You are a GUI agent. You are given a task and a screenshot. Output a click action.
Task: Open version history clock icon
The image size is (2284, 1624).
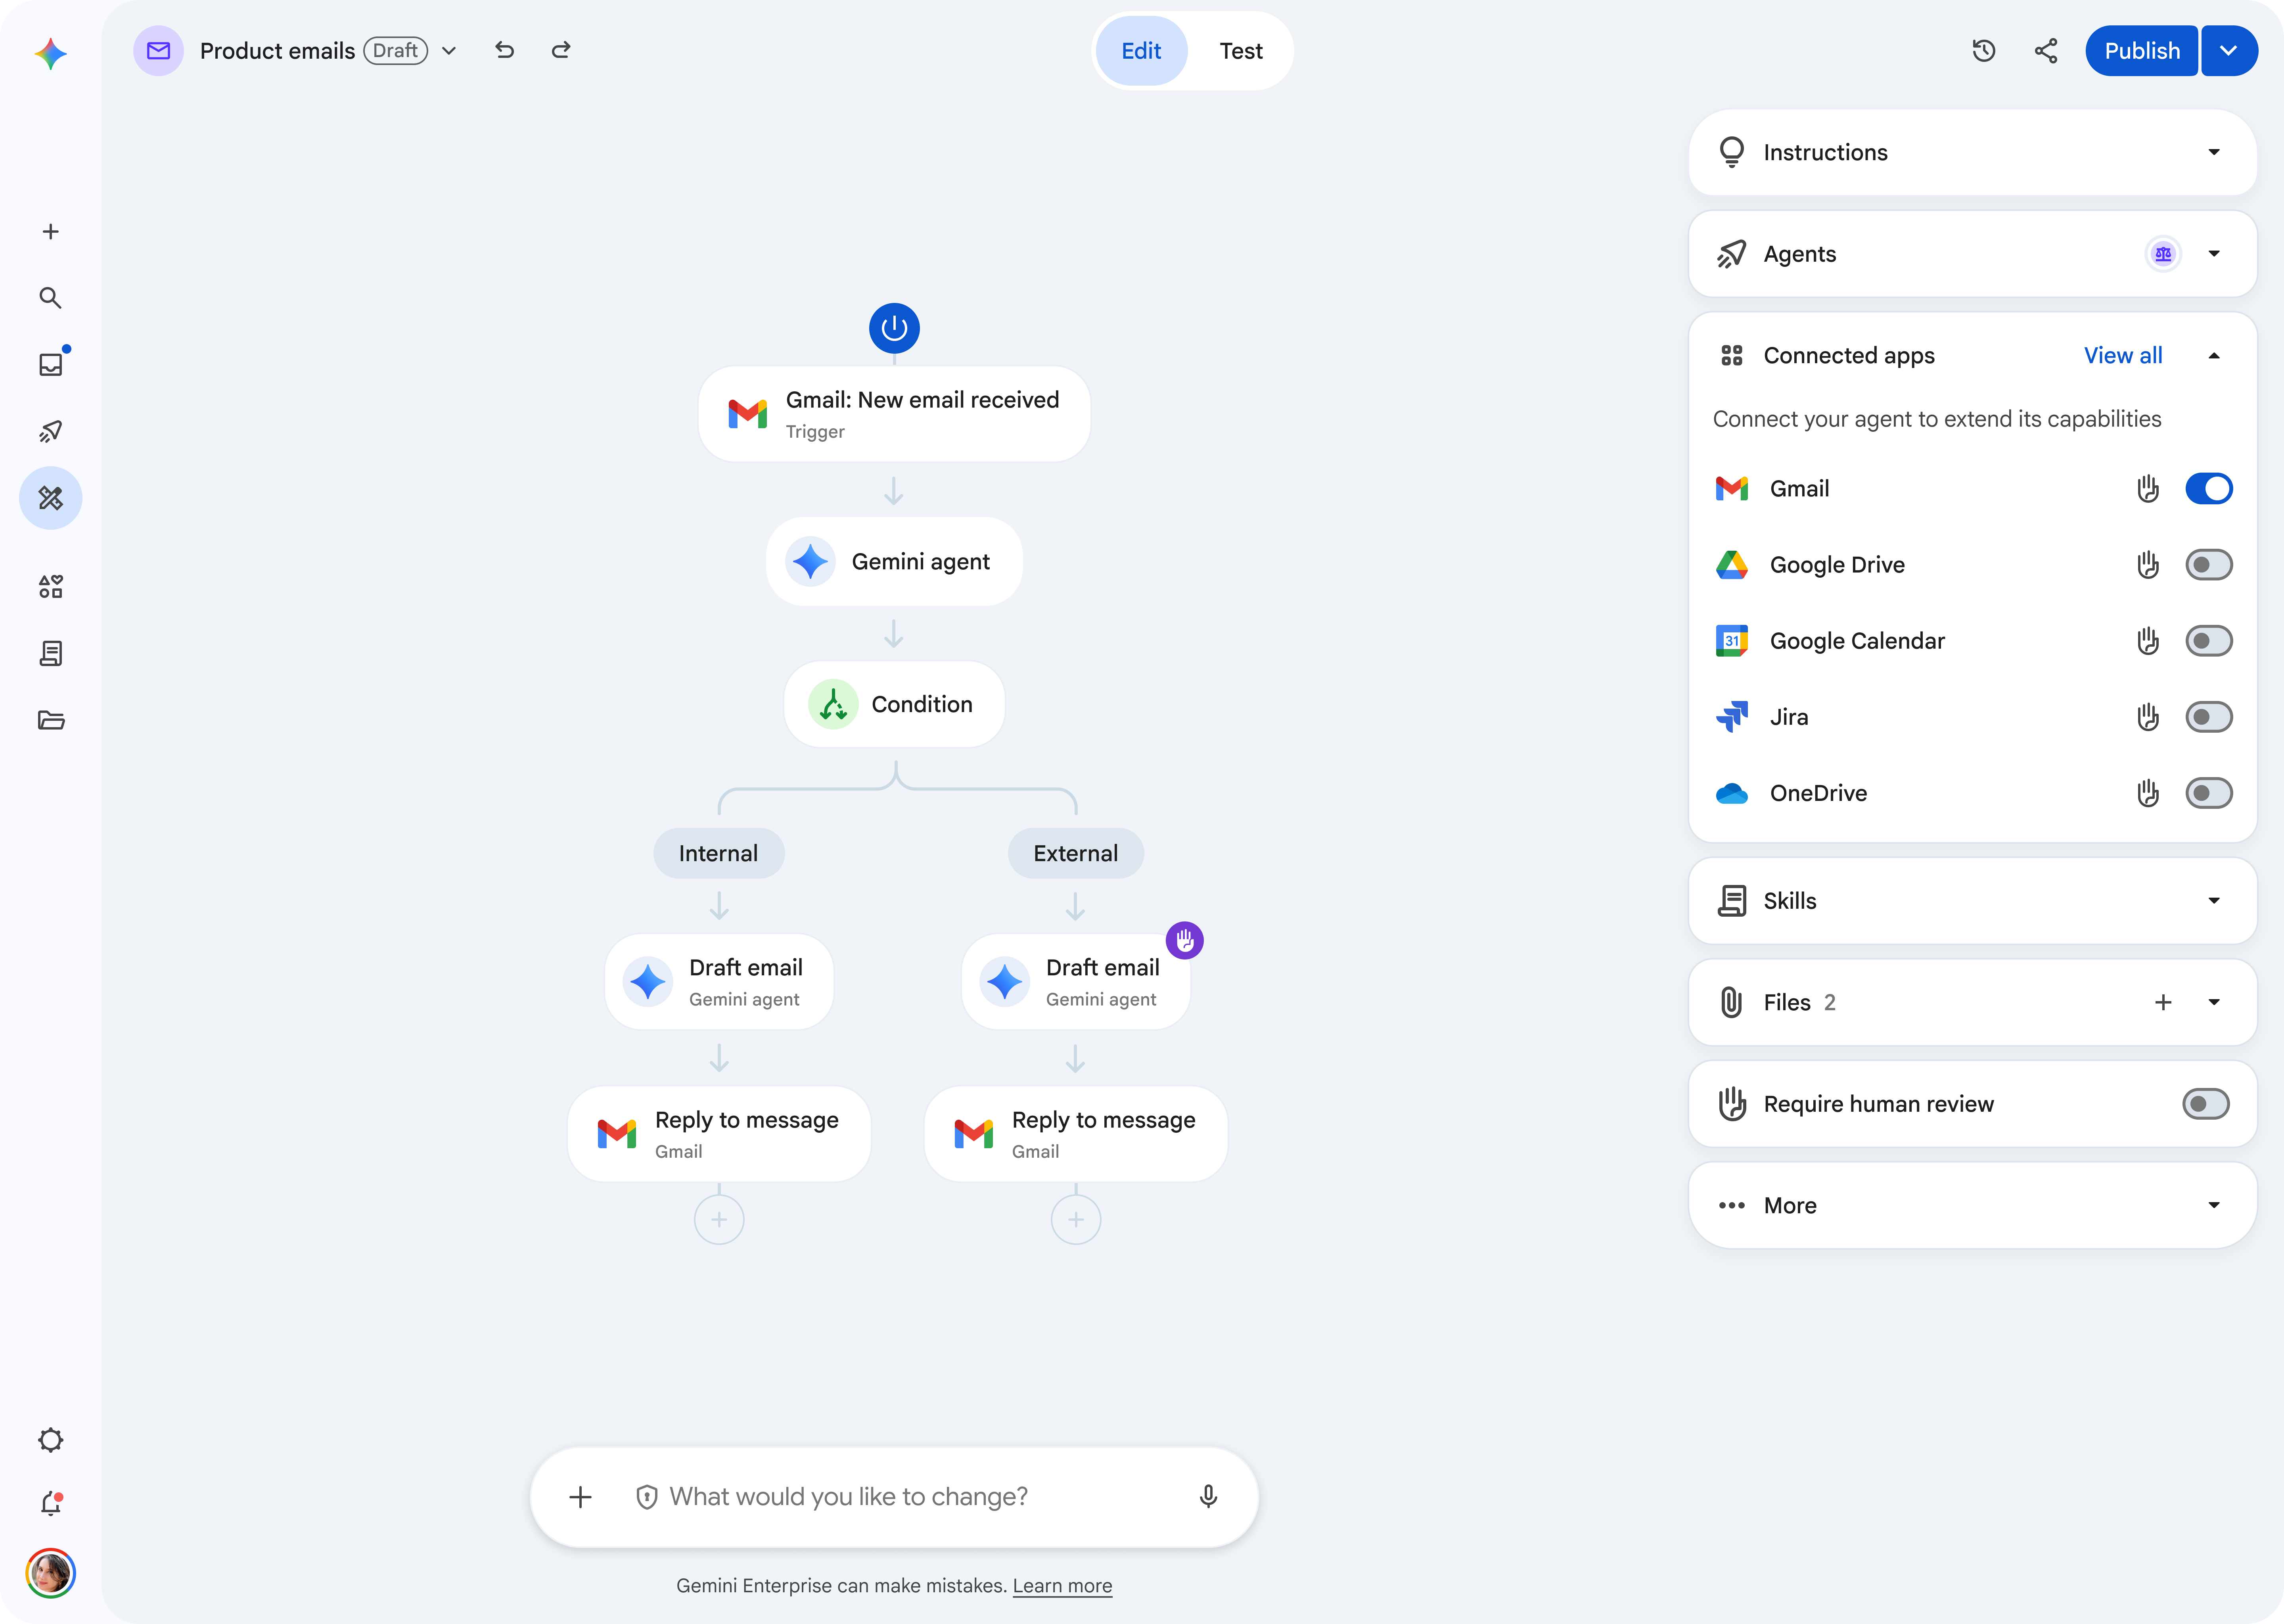(1984, 51)
